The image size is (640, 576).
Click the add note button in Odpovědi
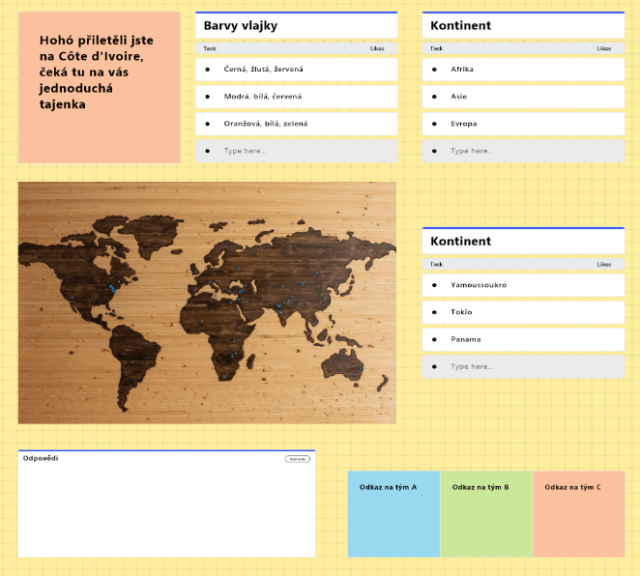298,459
